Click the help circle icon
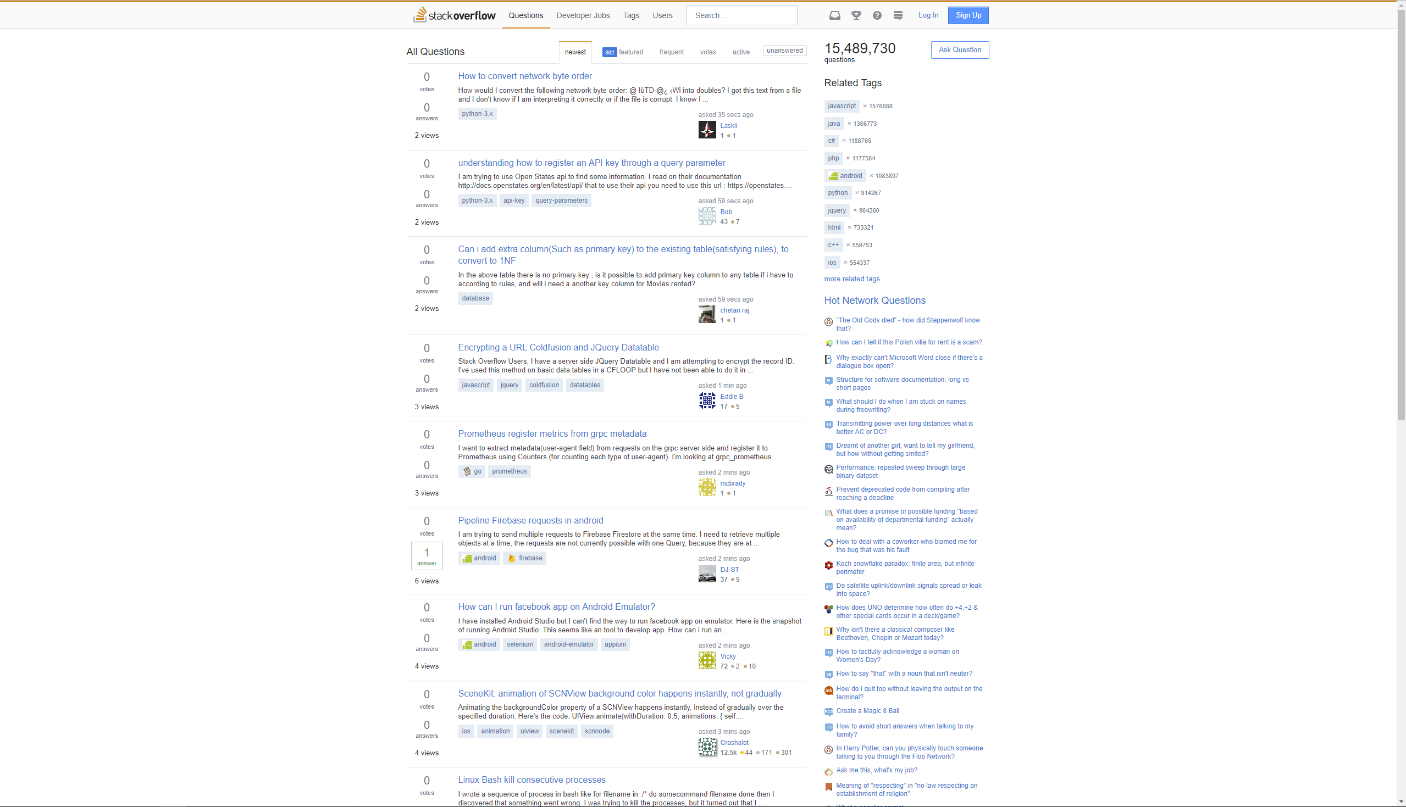 click(x=877, y=15)
